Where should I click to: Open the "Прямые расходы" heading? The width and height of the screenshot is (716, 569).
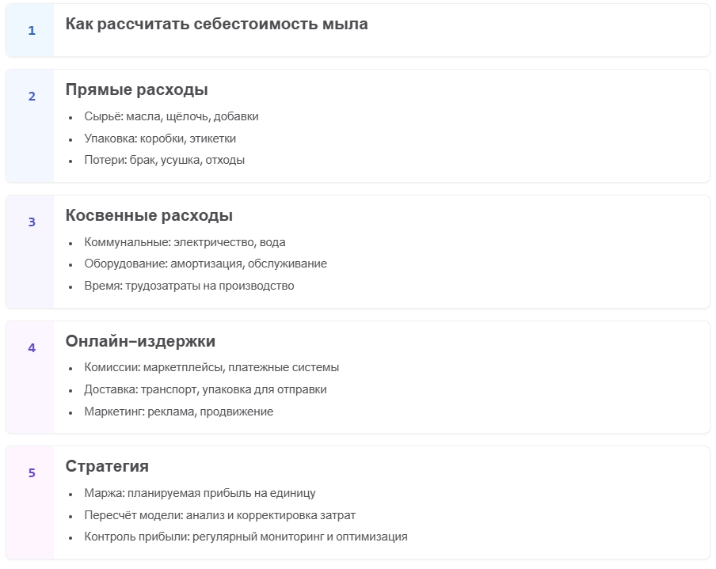136,90
